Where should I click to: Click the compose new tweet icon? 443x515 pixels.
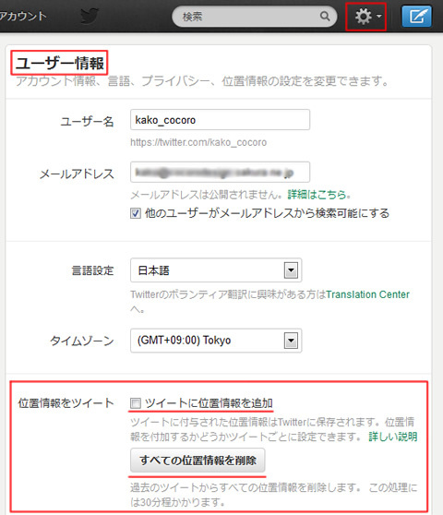pos(417,16)
